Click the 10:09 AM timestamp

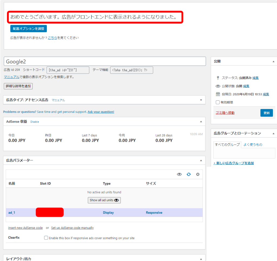pyautogui.click(x=196, y=134)
